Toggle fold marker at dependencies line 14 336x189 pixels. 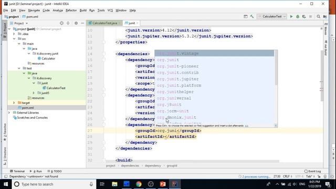click(103, 54)
